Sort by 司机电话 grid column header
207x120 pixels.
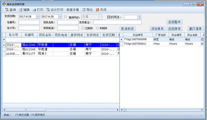pos(61,35)
